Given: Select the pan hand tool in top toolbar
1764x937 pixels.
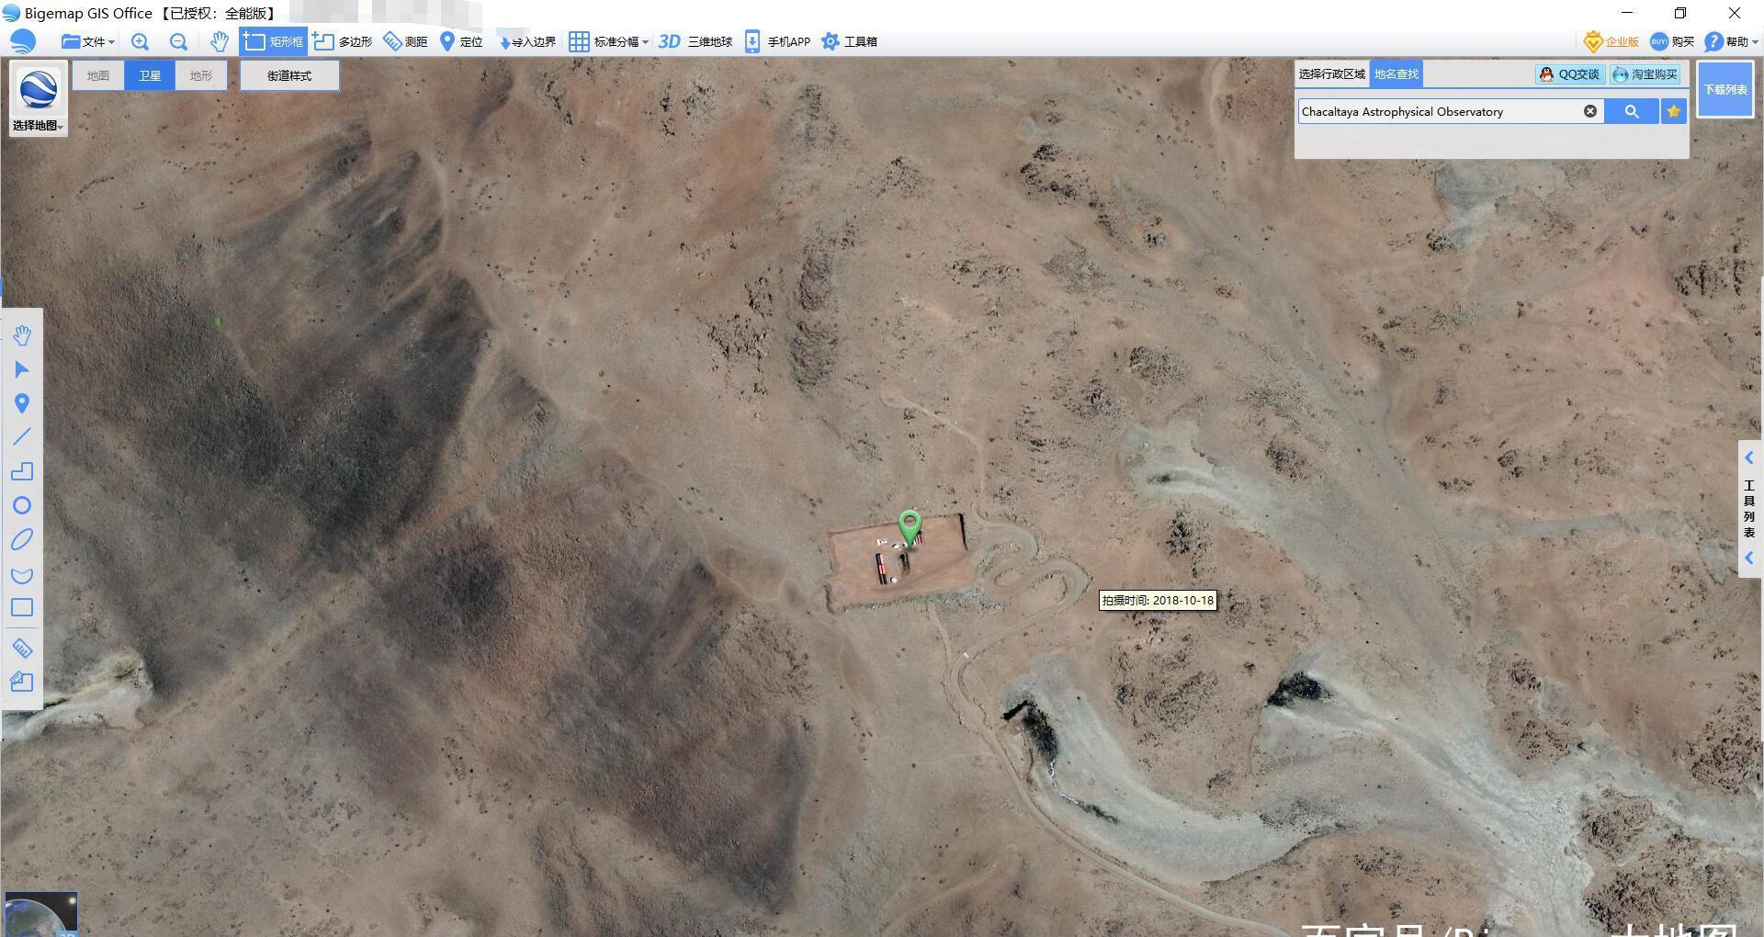Looking at the screenshot, I should (x=219, y=41).
